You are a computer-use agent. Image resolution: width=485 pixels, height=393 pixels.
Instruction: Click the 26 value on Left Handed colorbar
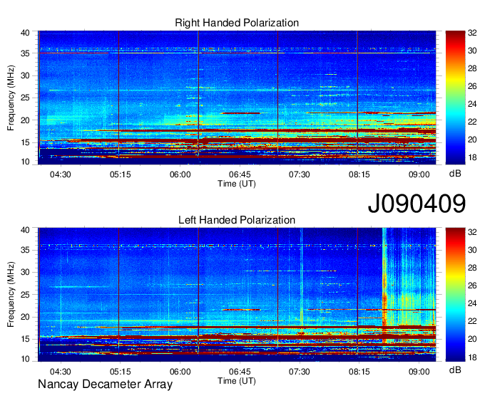coord(472,286)
